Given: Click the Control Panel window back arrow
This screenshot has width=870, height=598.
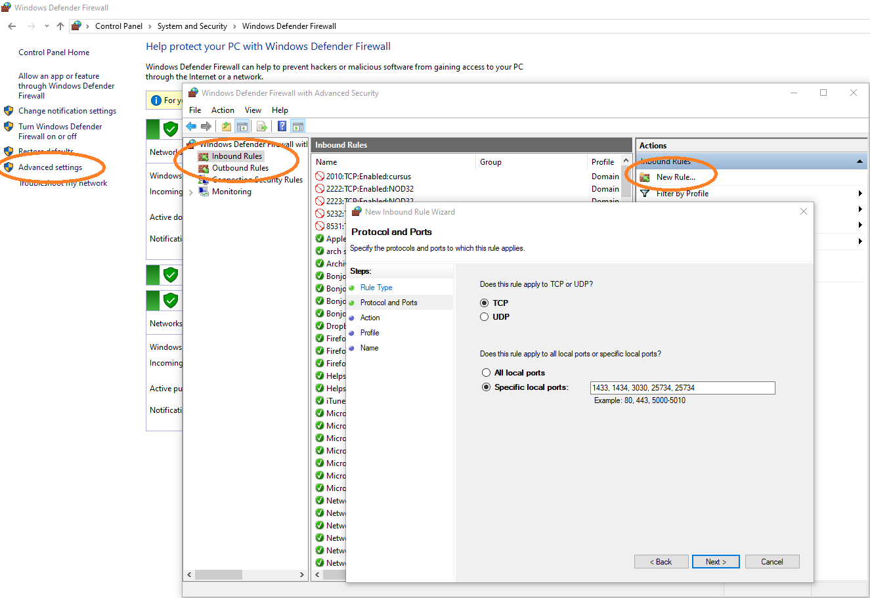Looking at the screenshot, I should tap(12, 26).
